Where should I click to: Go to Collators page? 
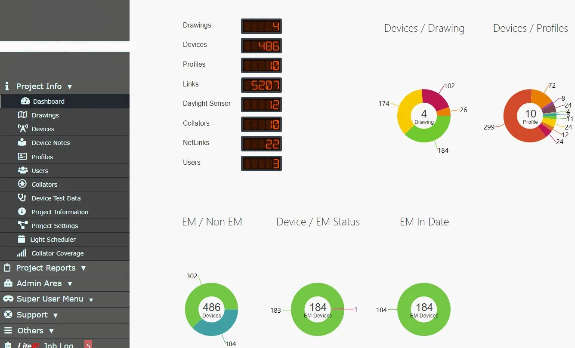(x=65, y=184)
